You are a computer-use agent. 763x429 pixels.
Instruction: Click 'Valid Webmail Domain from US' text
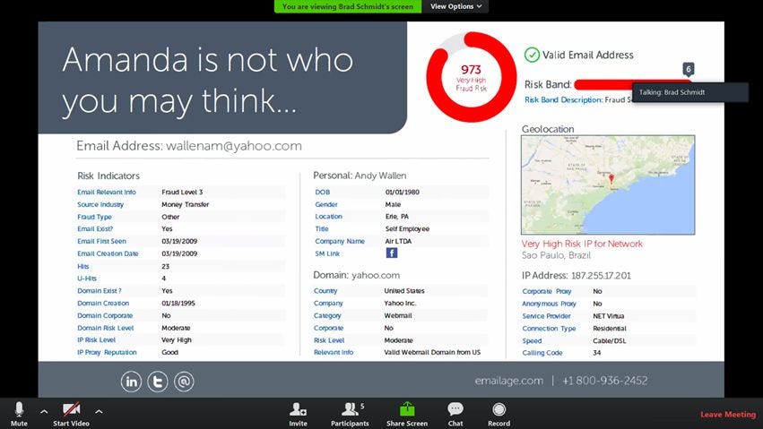click(x=432, y=352)
